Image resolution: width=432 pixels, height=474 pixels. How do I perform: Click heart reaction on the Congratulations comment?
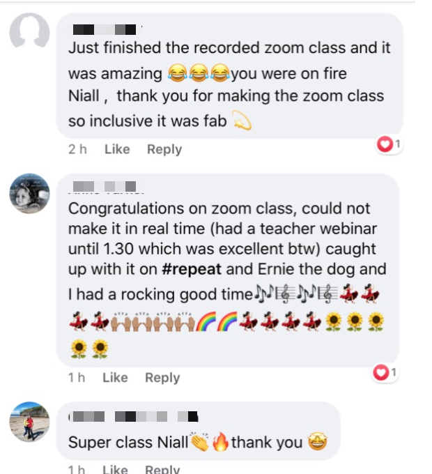tap(385, 373)
